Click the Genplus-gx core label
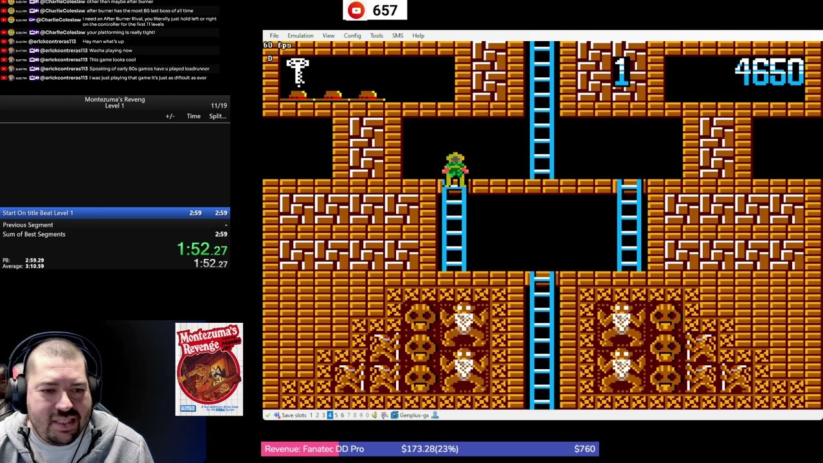Viewport: 823px width, 463px height. pyautogui.click(x=414, y=415)
